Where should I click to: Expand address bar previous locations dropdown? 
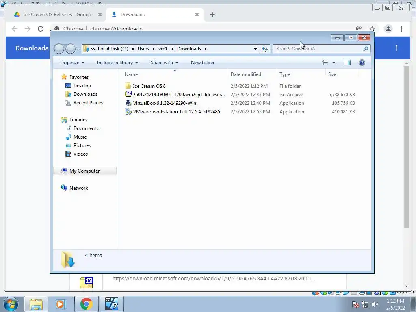(x=255, y=49)
